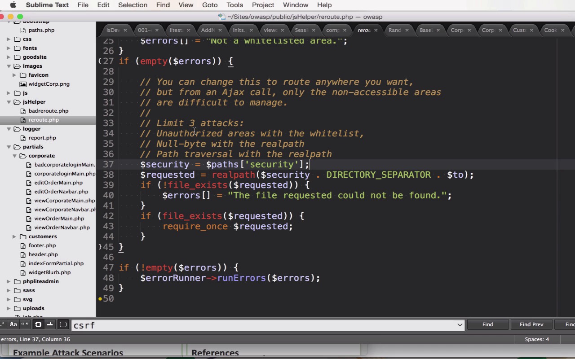The height and width of the screenshot is (359, 575).
Task: Expand the goodsite folder
Action: tap(9, 57)
